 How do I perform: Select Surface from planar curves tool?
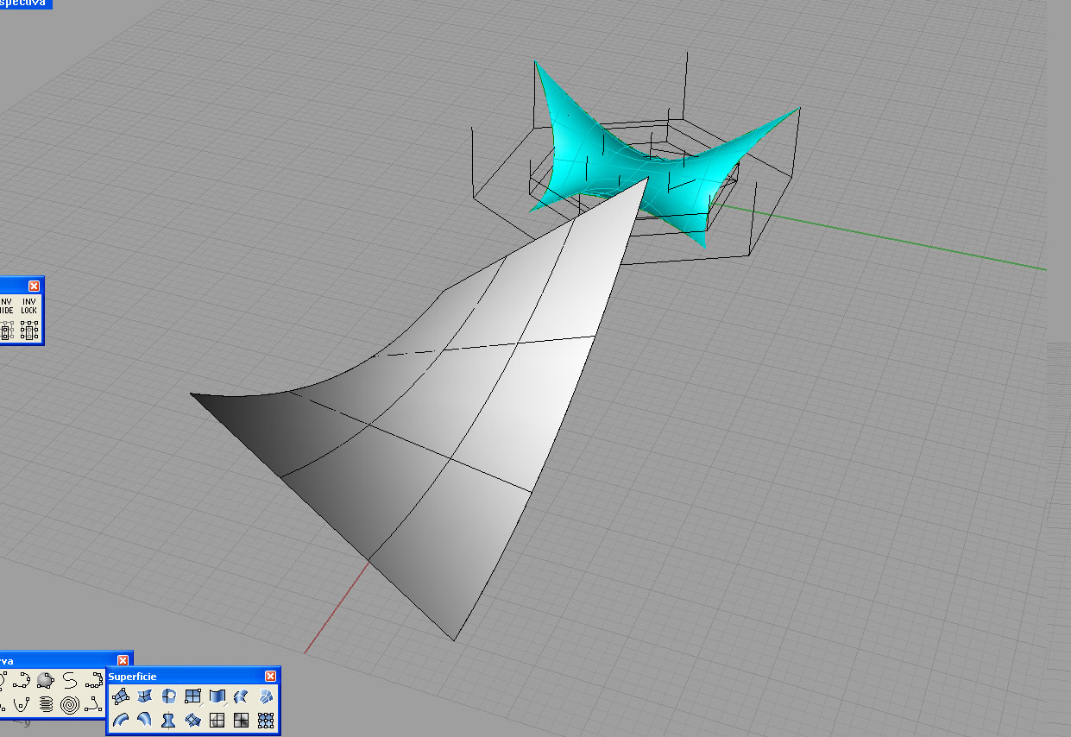coord(169,696)
